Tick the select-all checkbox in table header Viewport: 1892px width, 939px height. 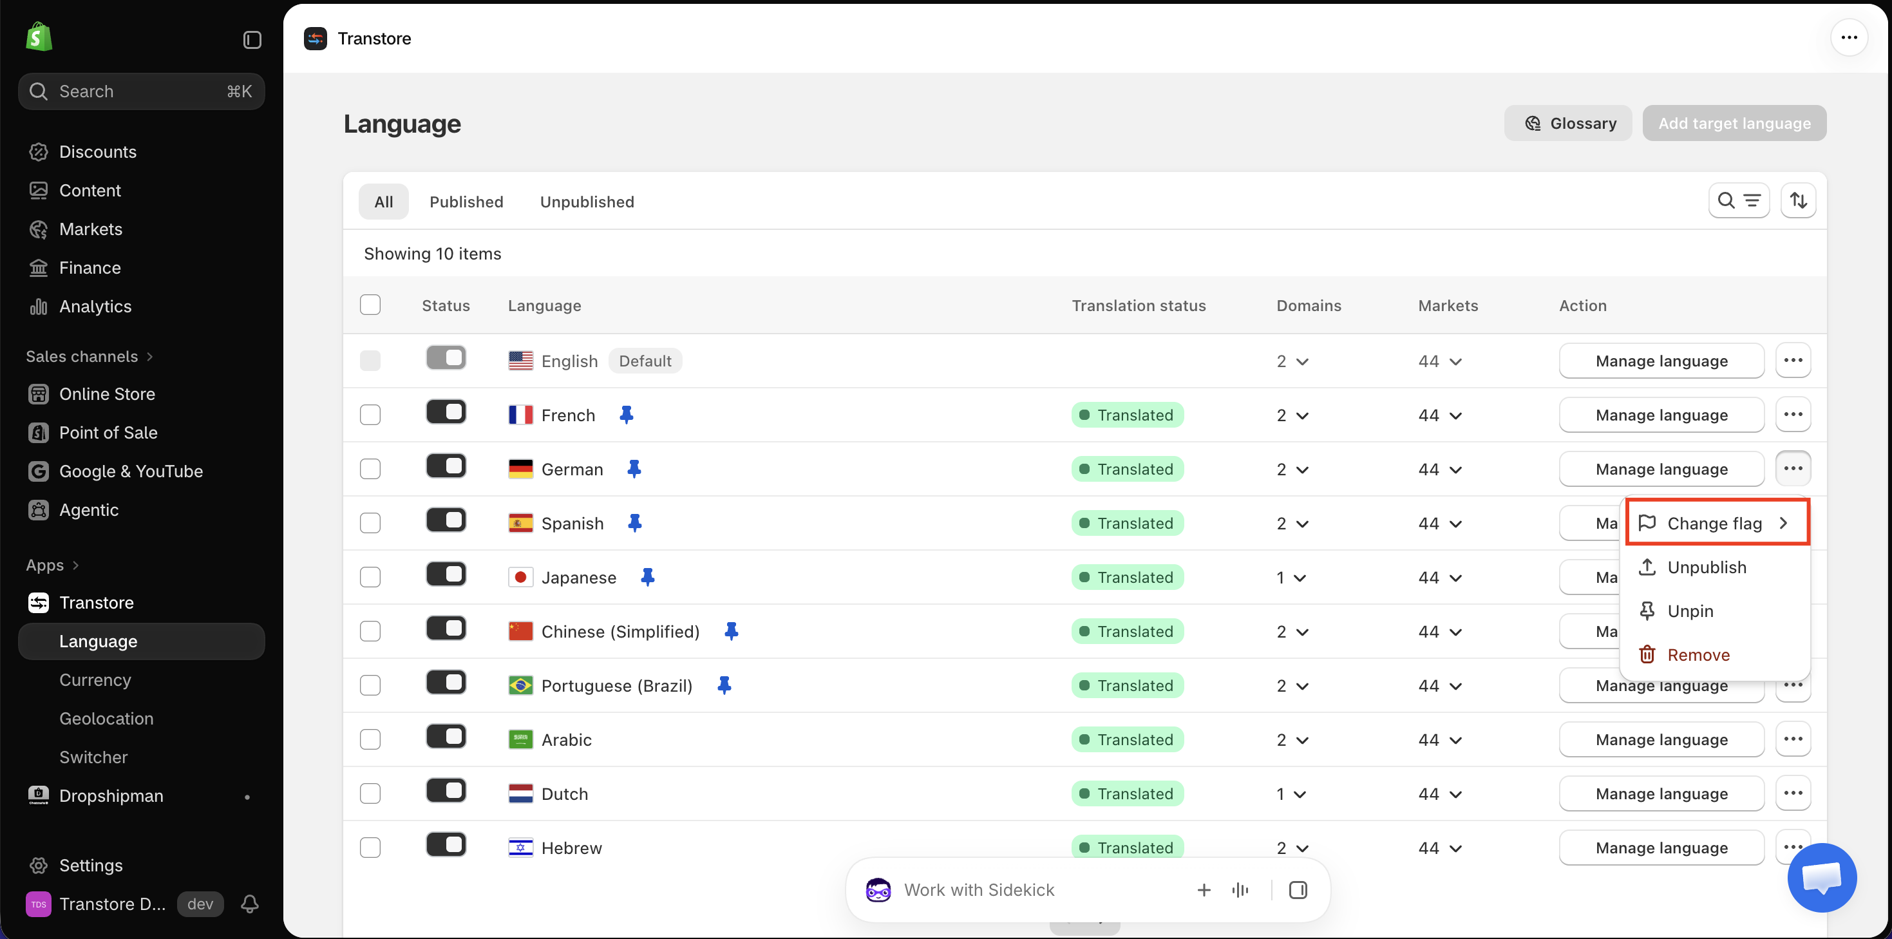pos(370,305)
